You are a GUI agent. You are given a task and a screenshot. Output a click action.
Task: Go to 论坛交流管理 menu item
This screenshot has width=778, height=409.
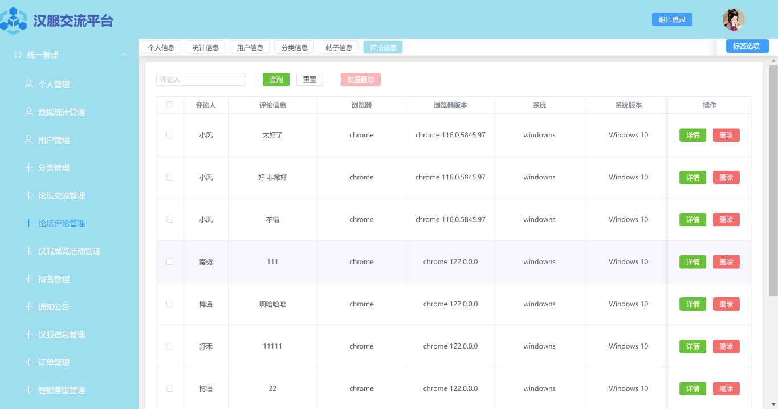point(69,195)
